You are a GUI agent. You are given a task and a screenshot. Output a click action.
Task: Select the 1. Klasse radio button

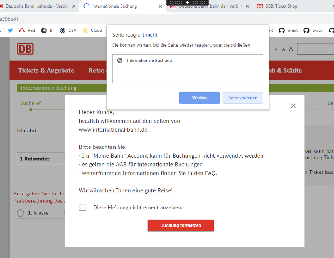coord(20,213)
